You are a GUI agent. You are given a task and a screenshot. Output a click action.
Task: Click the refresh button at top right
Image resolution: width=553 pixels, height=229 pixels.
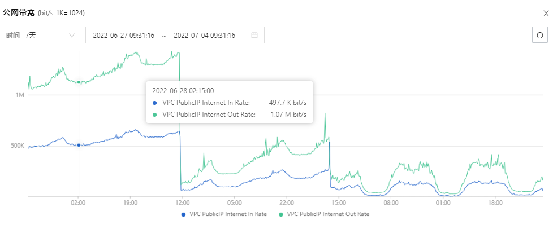pos(539,35)
